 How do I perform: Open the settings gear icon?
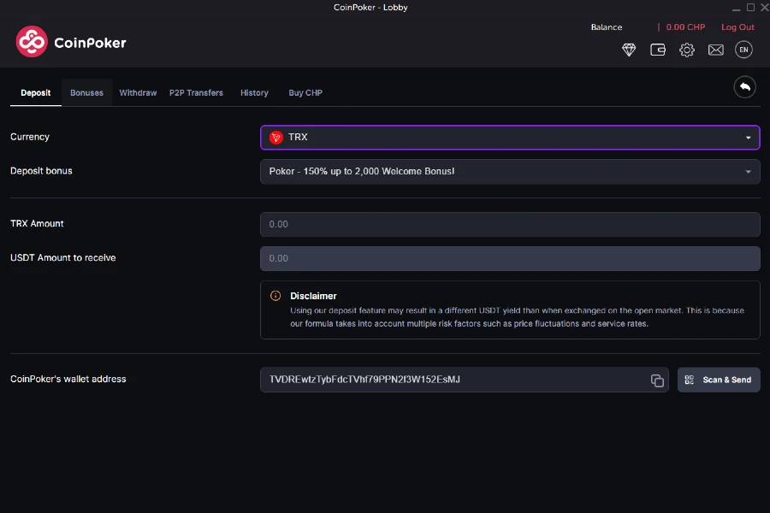[687, 50]
